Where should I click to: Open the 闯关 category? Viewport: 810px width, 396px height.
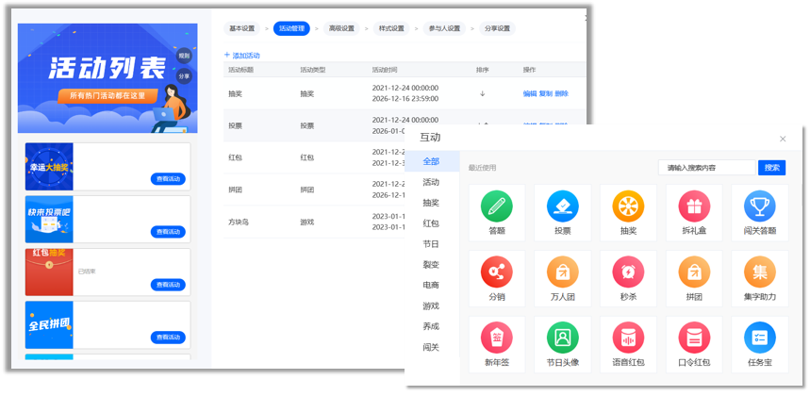point(431,347)
